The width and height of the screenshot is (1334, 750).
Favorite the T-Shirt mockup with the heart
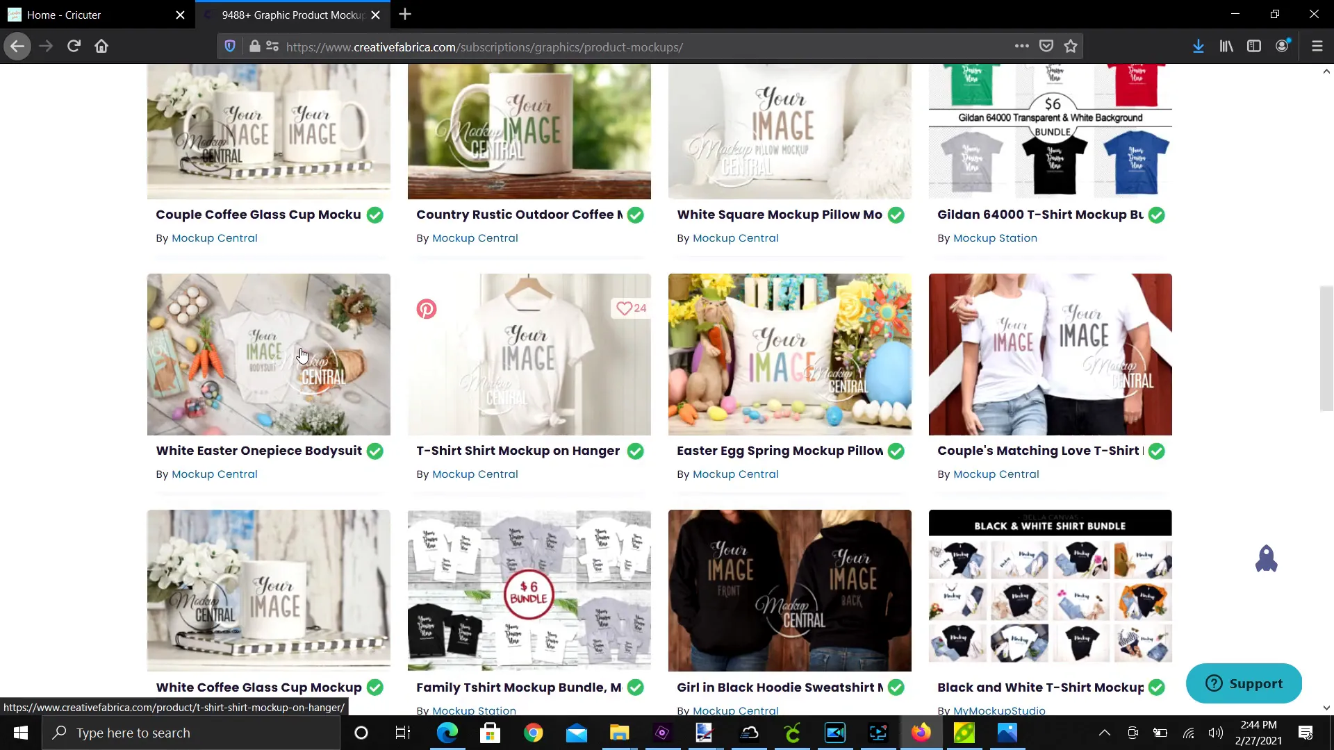pyautogui.click(x=623, y=308)
